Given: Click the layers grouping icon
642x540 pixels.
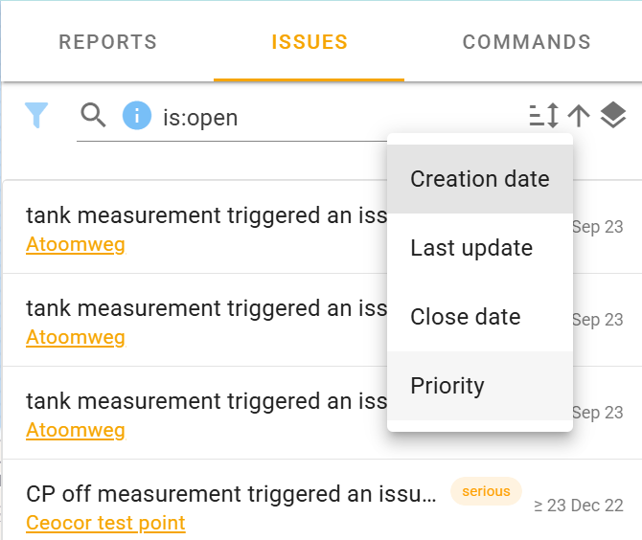Looking at the screenshot, I should (x=613, y=116).
